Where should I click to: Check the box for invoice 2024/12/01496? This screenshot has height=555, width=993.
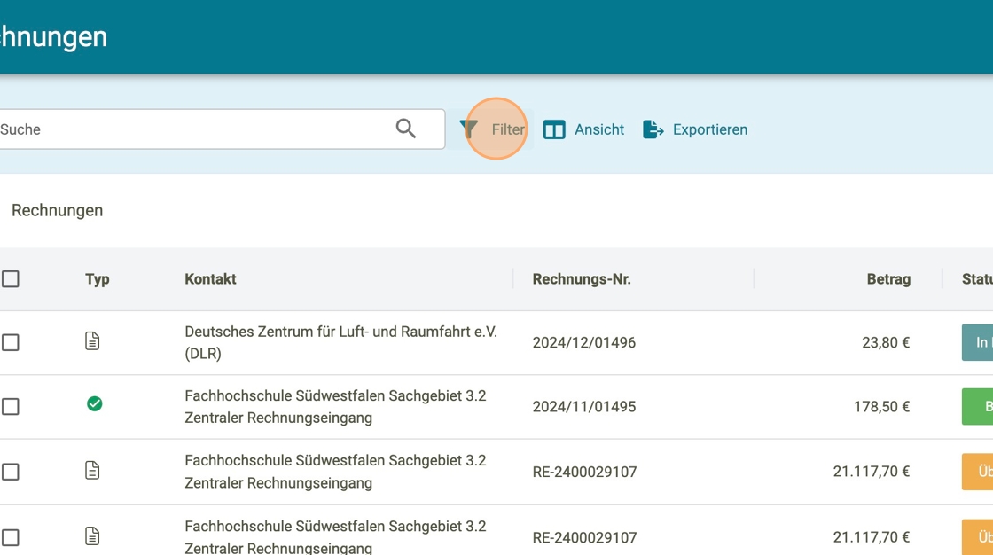(10, 342)
